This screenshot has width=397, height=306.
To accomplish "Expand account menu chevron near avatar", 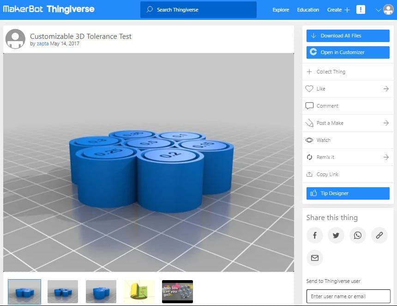I will tap(378, 10).
